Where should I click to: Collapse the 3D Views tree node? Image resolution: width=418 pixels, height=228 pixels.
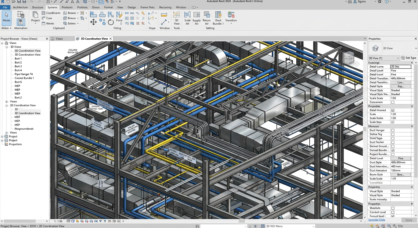click(6, 47)
